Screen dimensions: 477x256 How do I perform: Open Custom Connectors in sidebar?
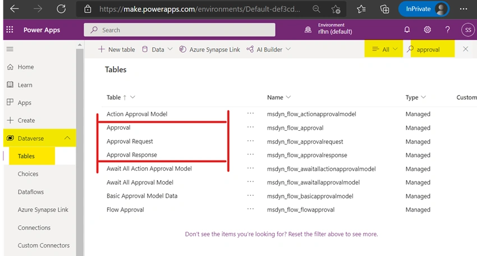pos(44,245)
